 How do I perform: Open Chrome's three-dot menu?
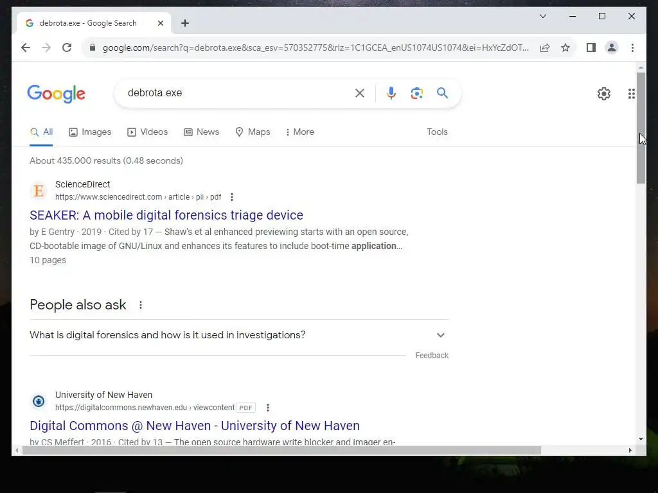[632, 48]
